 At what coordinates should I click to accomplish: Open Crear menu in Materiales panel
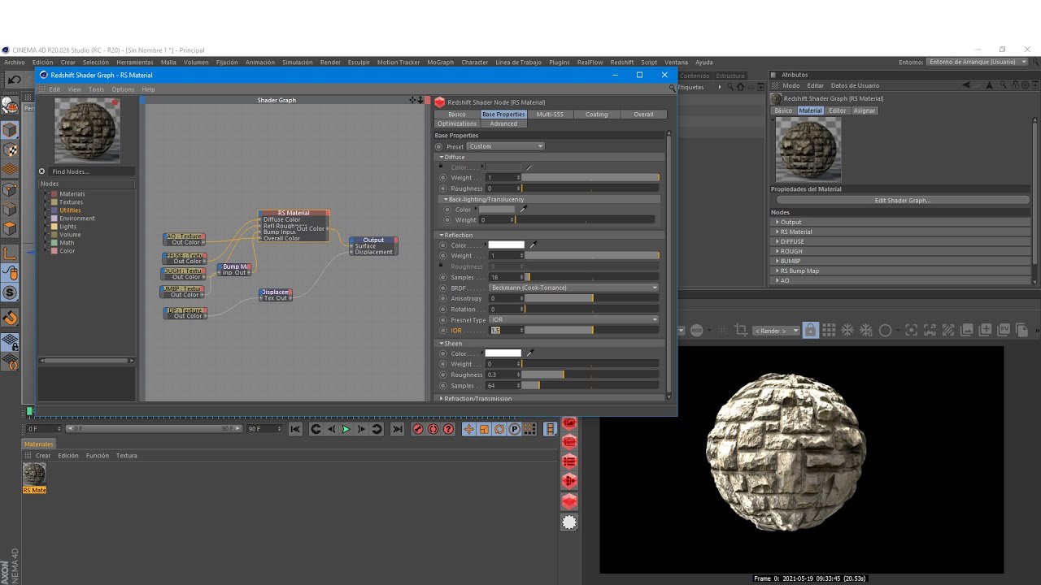click(43, 456)
